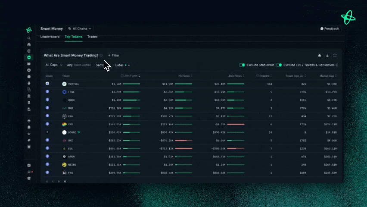Open the ONDO token name link

click(71, 100)
